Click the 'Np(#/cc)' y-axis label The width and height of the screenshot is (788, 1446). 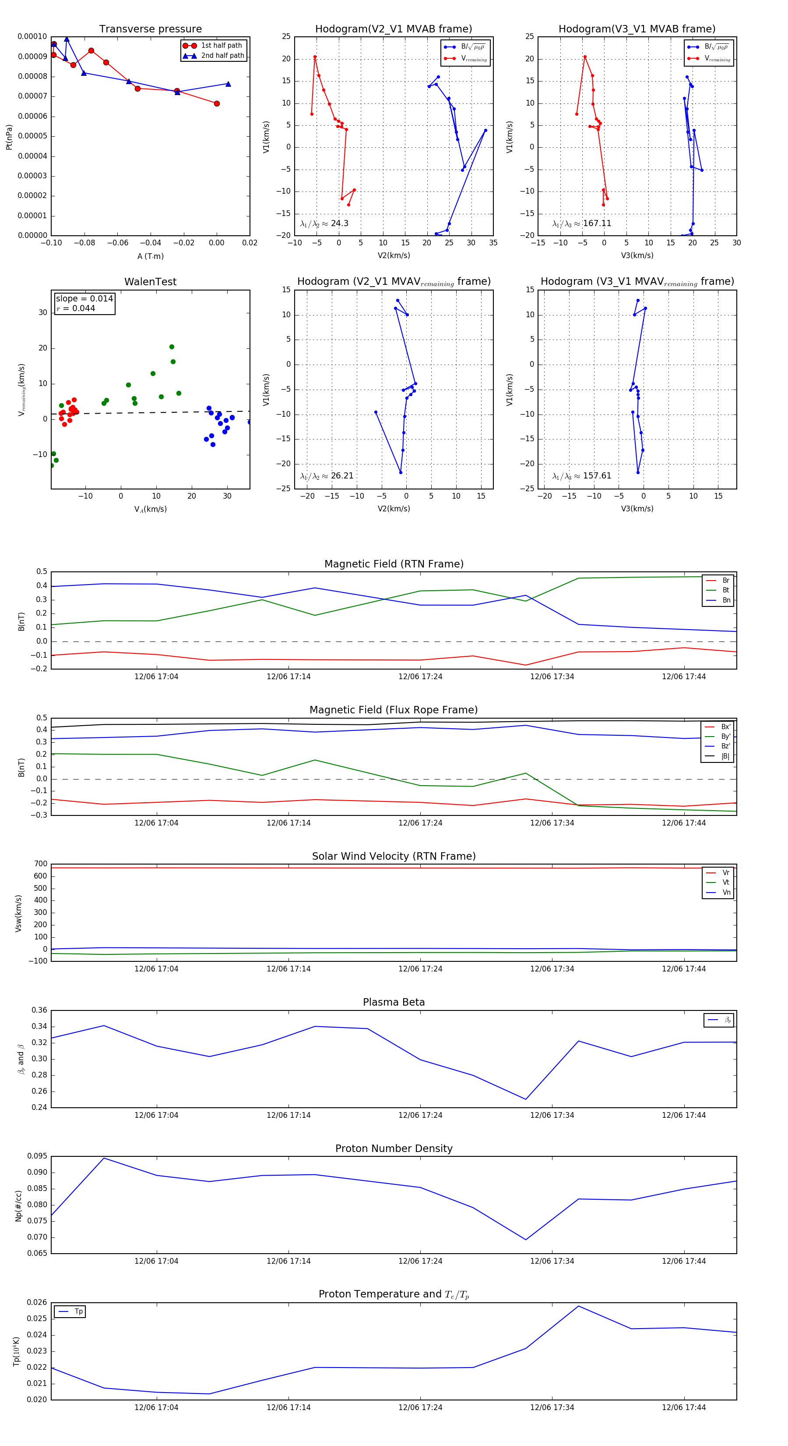click(18, 1206)
